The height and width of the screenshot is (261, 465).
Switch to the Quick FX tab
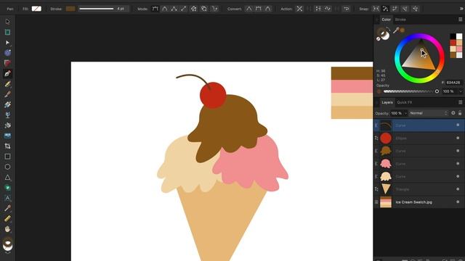click(x=405, y=102)
